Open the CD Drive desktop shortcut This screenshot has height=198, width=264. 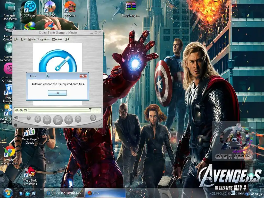[x=70, y=9]
